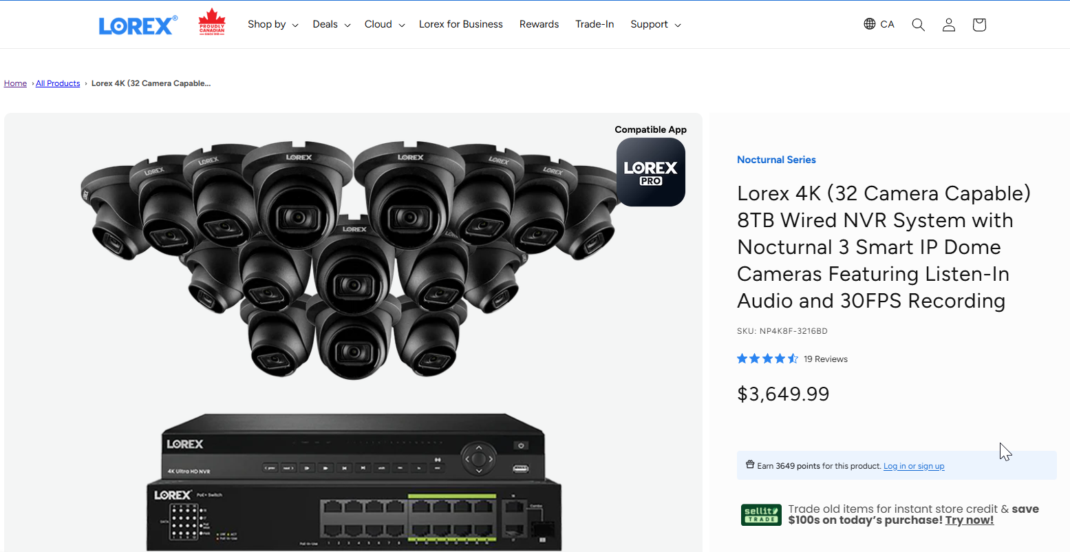Open Lorex for Business menu item

click(x=460, y=24)
